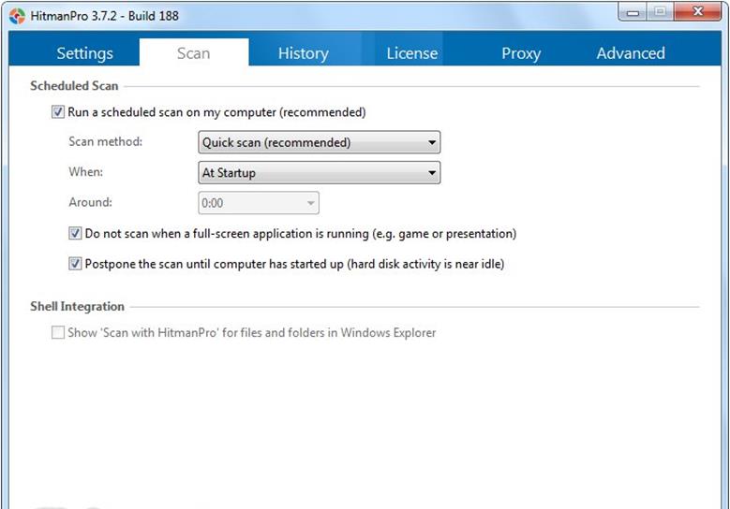
Task: Toggle Do not scan when full-screen application running
Action: (x=75, y=233)
